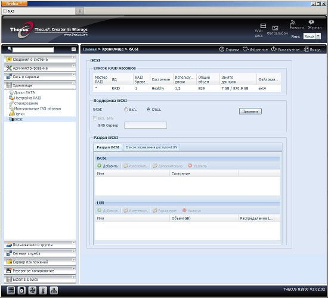This screenshot has height=298, width=328.
Task: Click the fan status icon in bottom bar
Action: (x=32, y=290)
